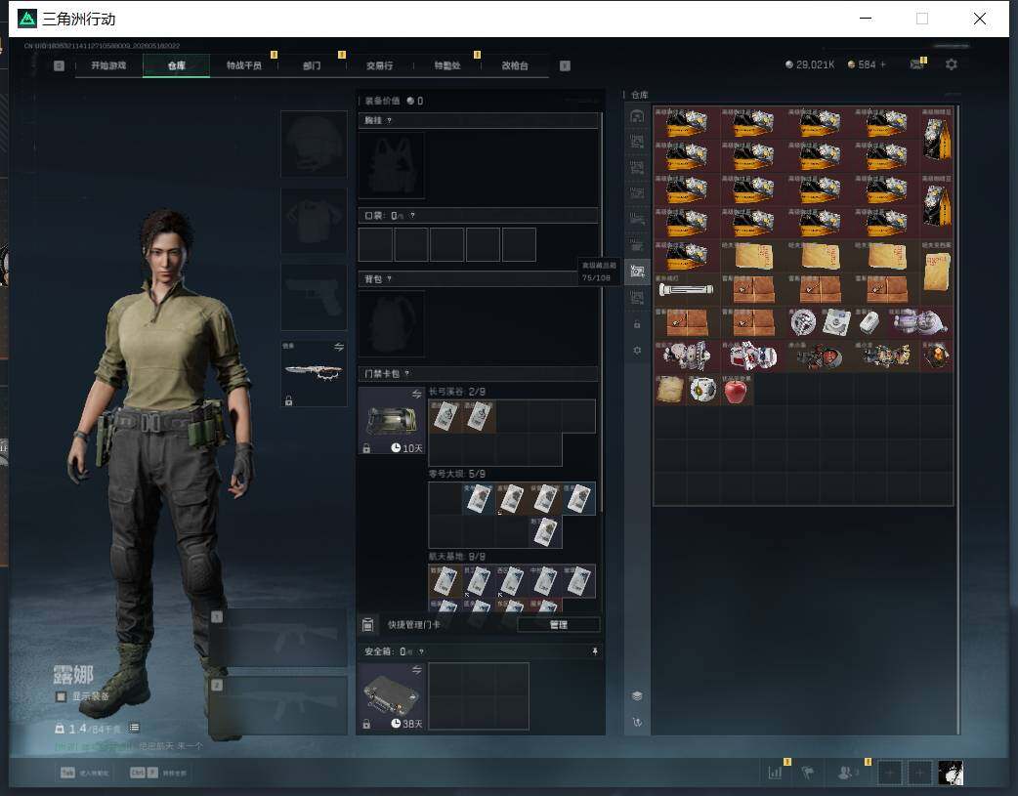The height and width of the screenshot is (796, 1018).
Task: Switch to the 特战干员 tab
Action: pyautogui.click(x=244, y=65)
